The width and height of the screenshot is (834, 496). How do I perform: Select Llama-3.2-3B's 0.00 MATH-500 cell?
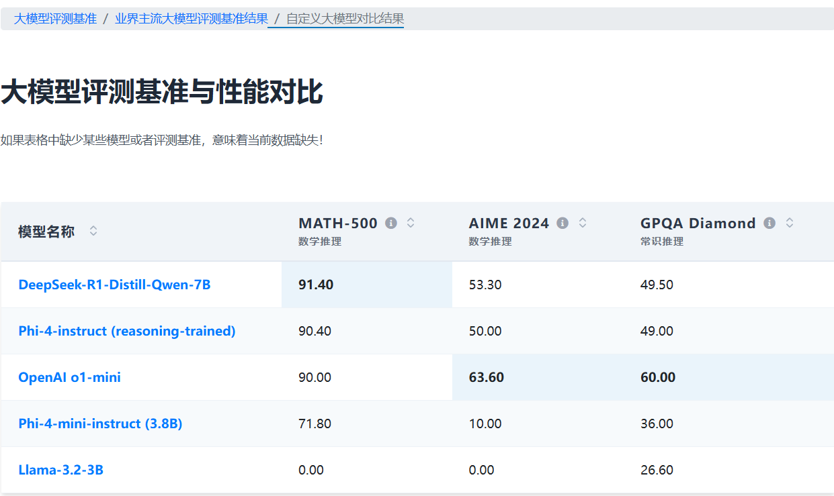367,470
